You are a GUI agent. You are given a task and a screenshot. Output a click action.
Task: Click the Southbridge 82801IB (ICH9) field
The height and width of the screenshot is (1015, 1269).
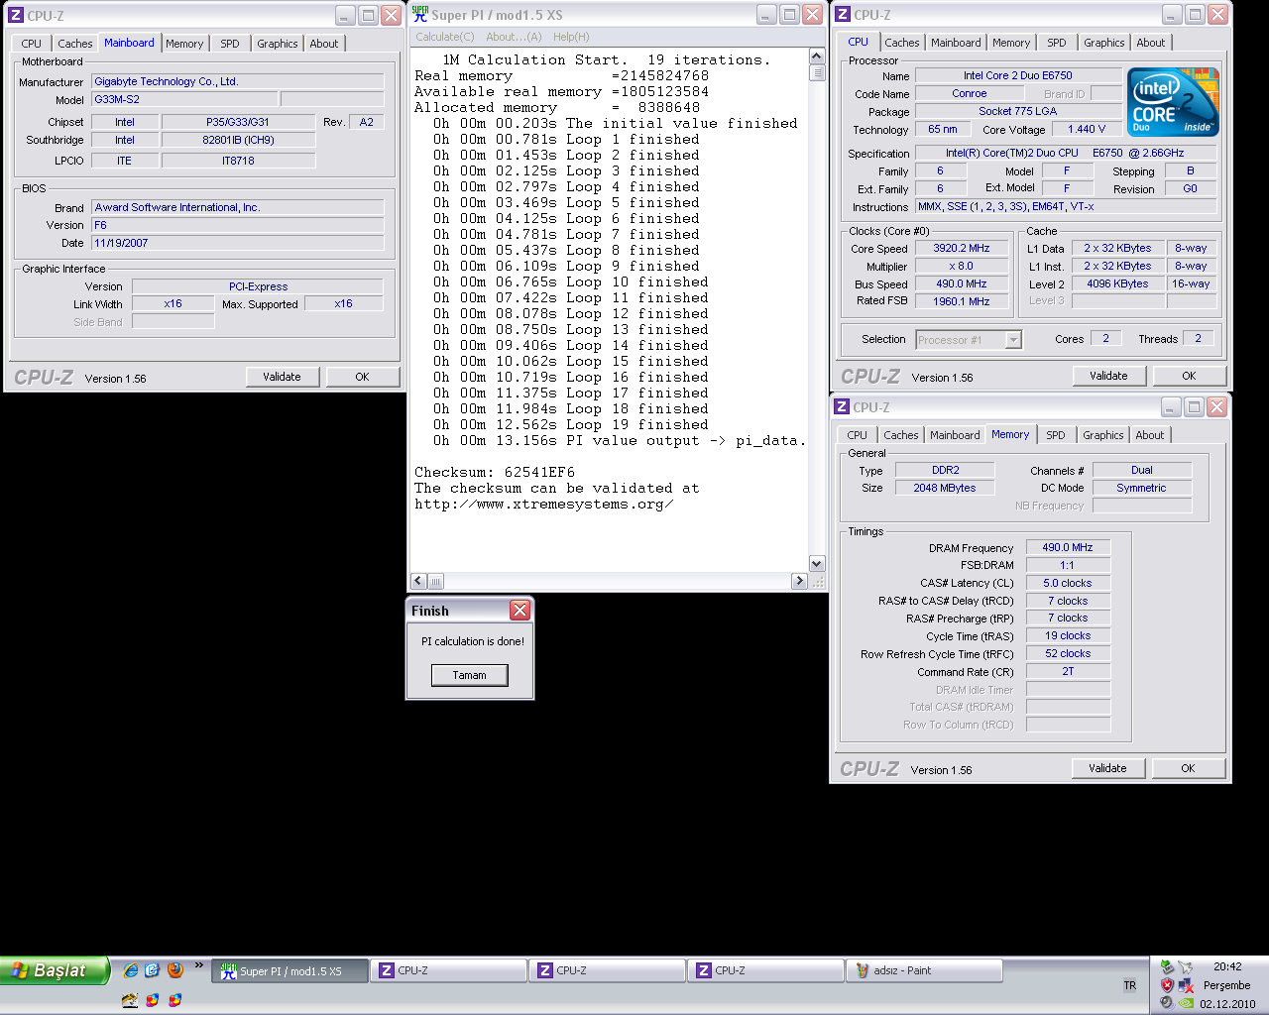tap(238, 140)
